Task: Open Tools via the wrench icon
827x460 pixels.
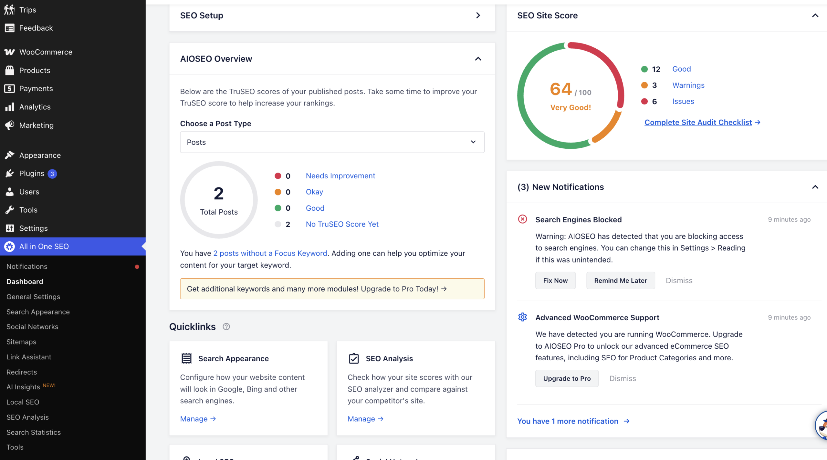Action: (9, 210)
